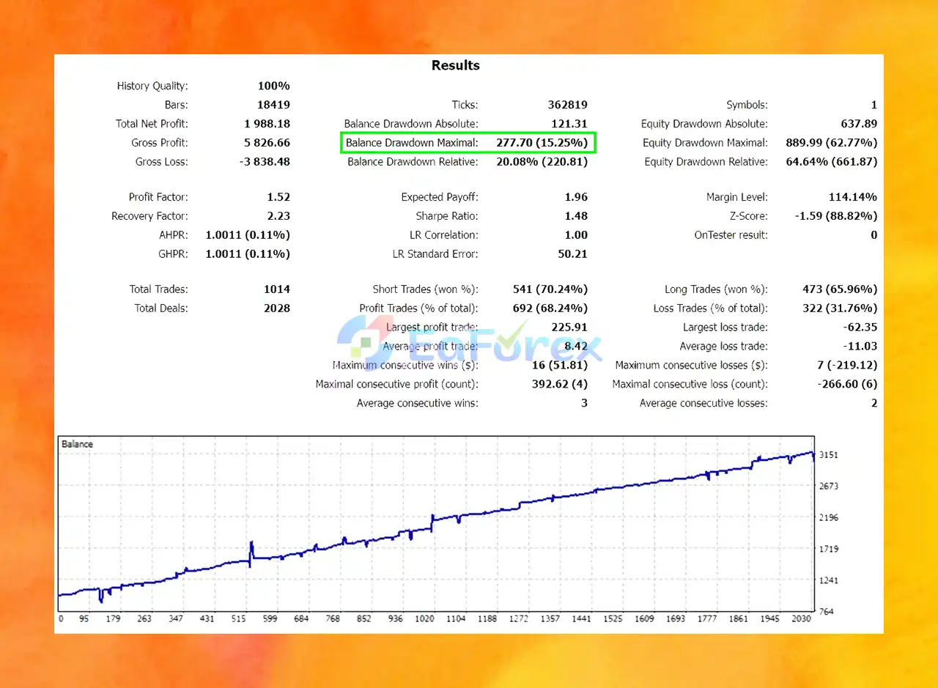Select the highlighted Balance Drawdown Maximal box

coord(469,143)
